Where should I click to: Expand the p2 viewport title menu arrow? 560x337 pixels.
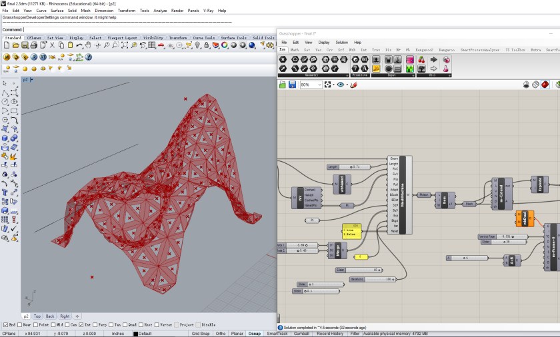33,80
